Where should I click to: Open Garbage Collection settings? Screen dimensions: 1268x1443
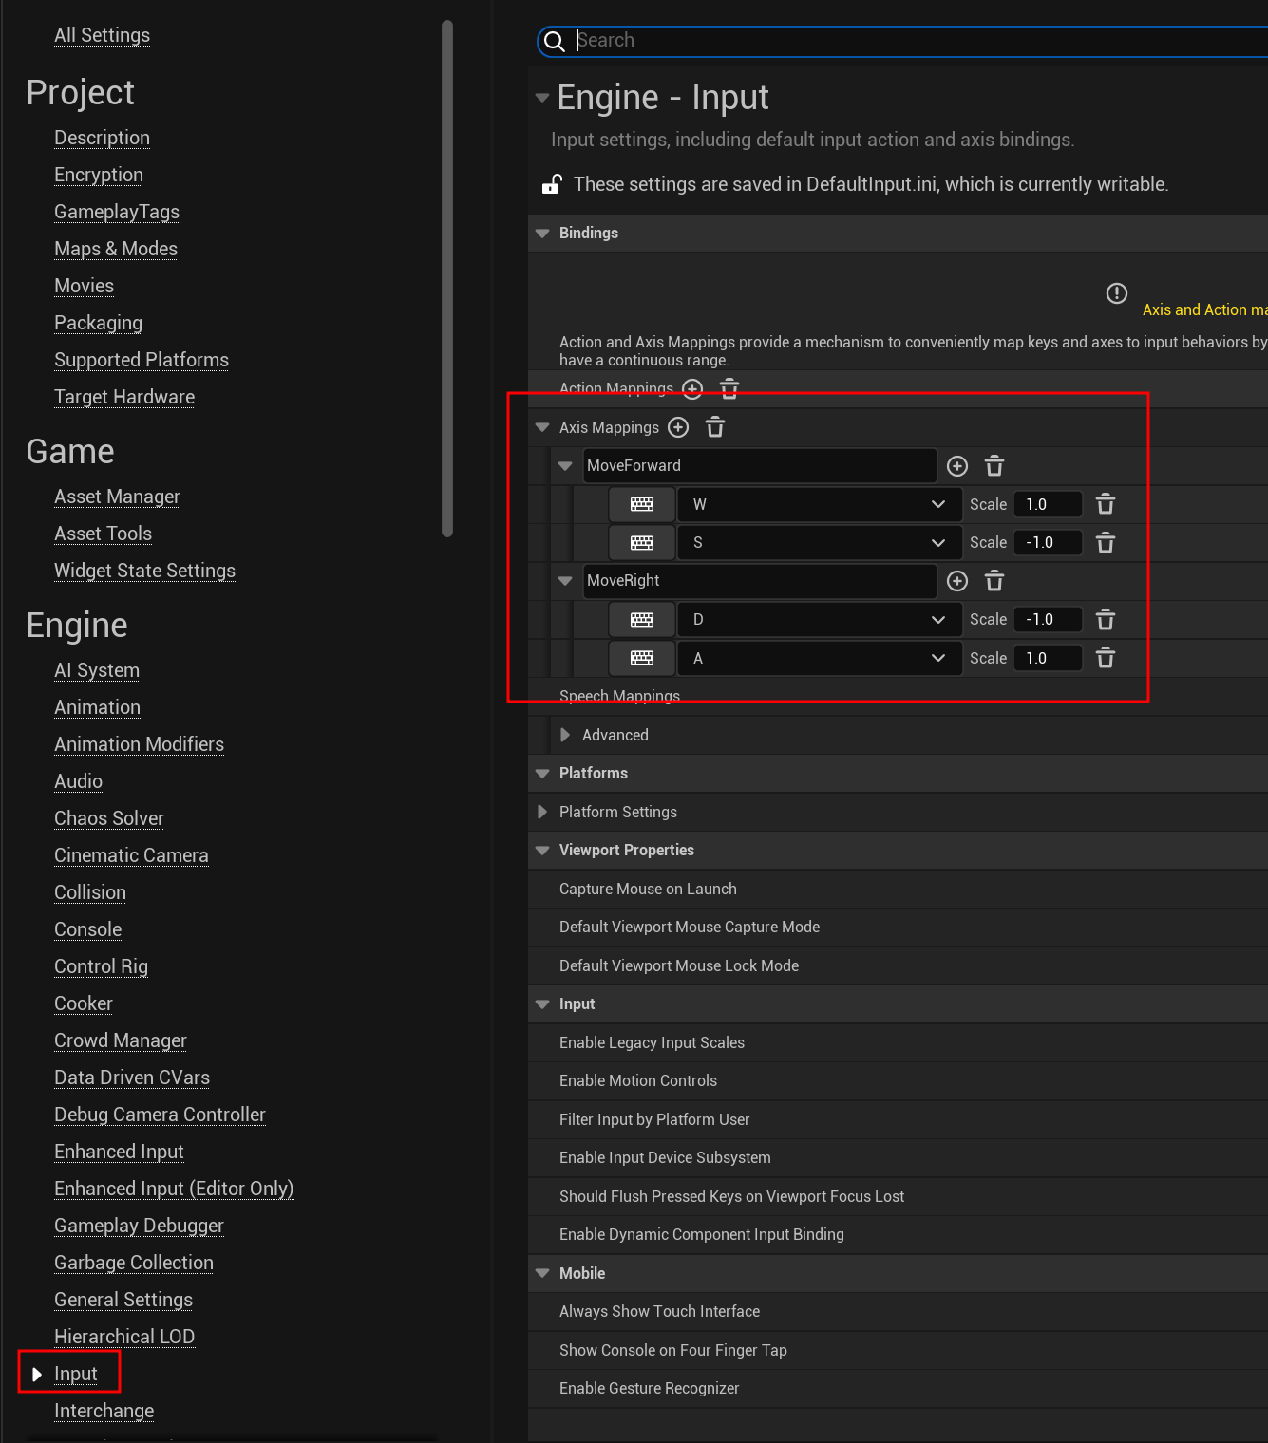tap(134, 1263)
